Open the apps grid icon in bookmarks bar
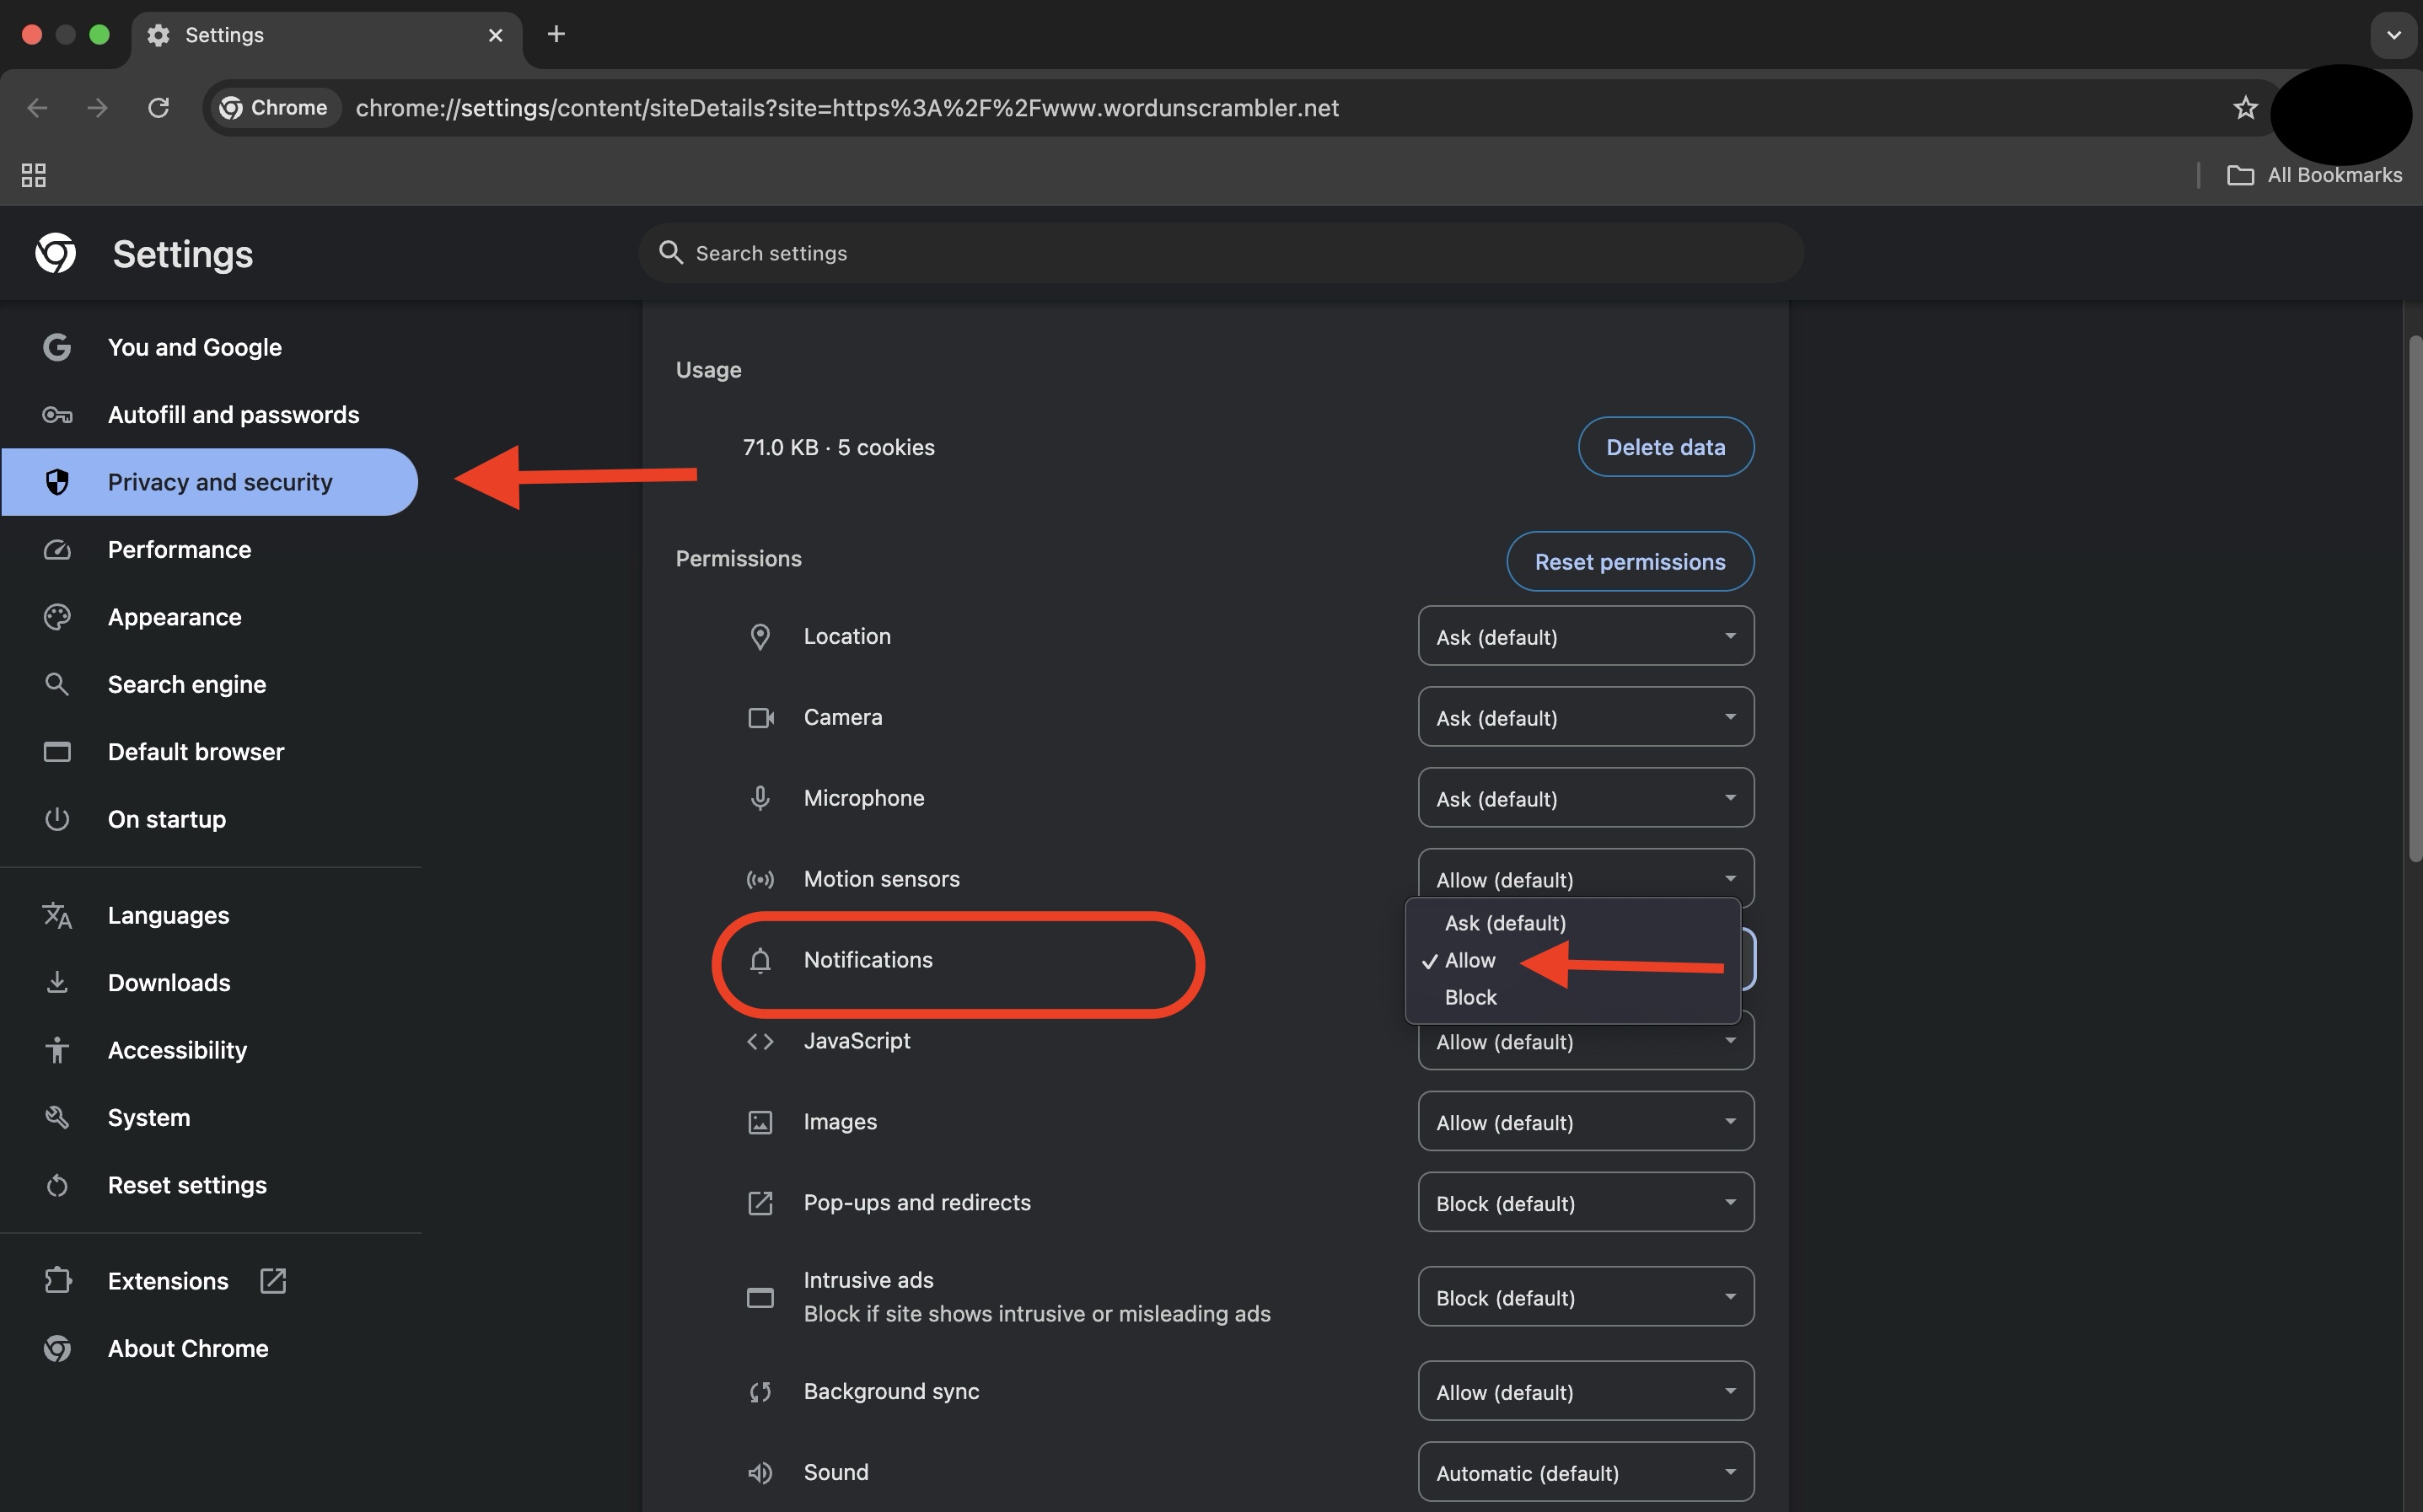This screenshot has height=1512, width=2423. [33, 175]
